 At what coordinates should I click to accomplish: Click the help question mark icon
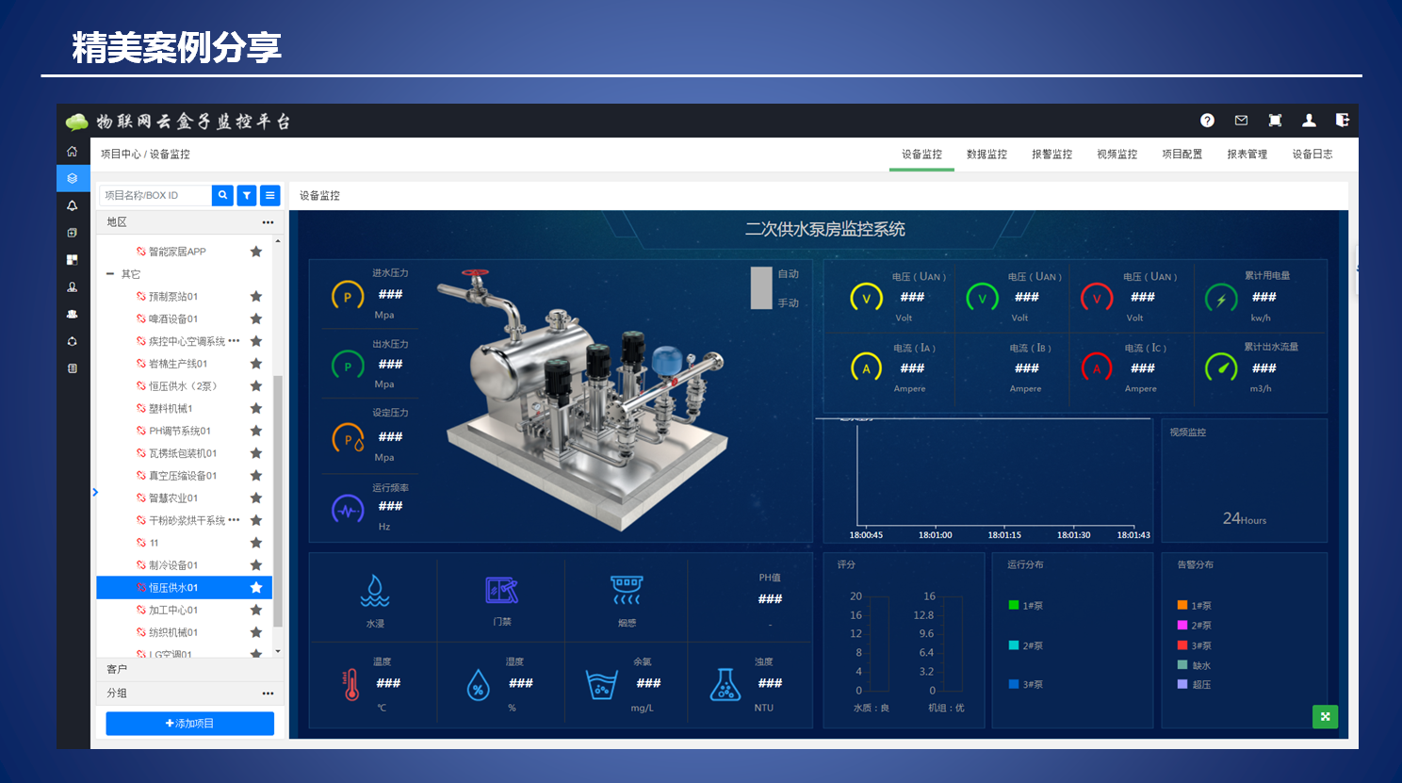[x=1207, y=121]
